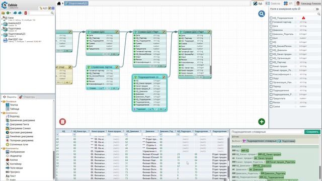Viewport: 322px width, 181px height.
Task: Click the search icon in cube fields panel
Action: [x=318, y=14]
